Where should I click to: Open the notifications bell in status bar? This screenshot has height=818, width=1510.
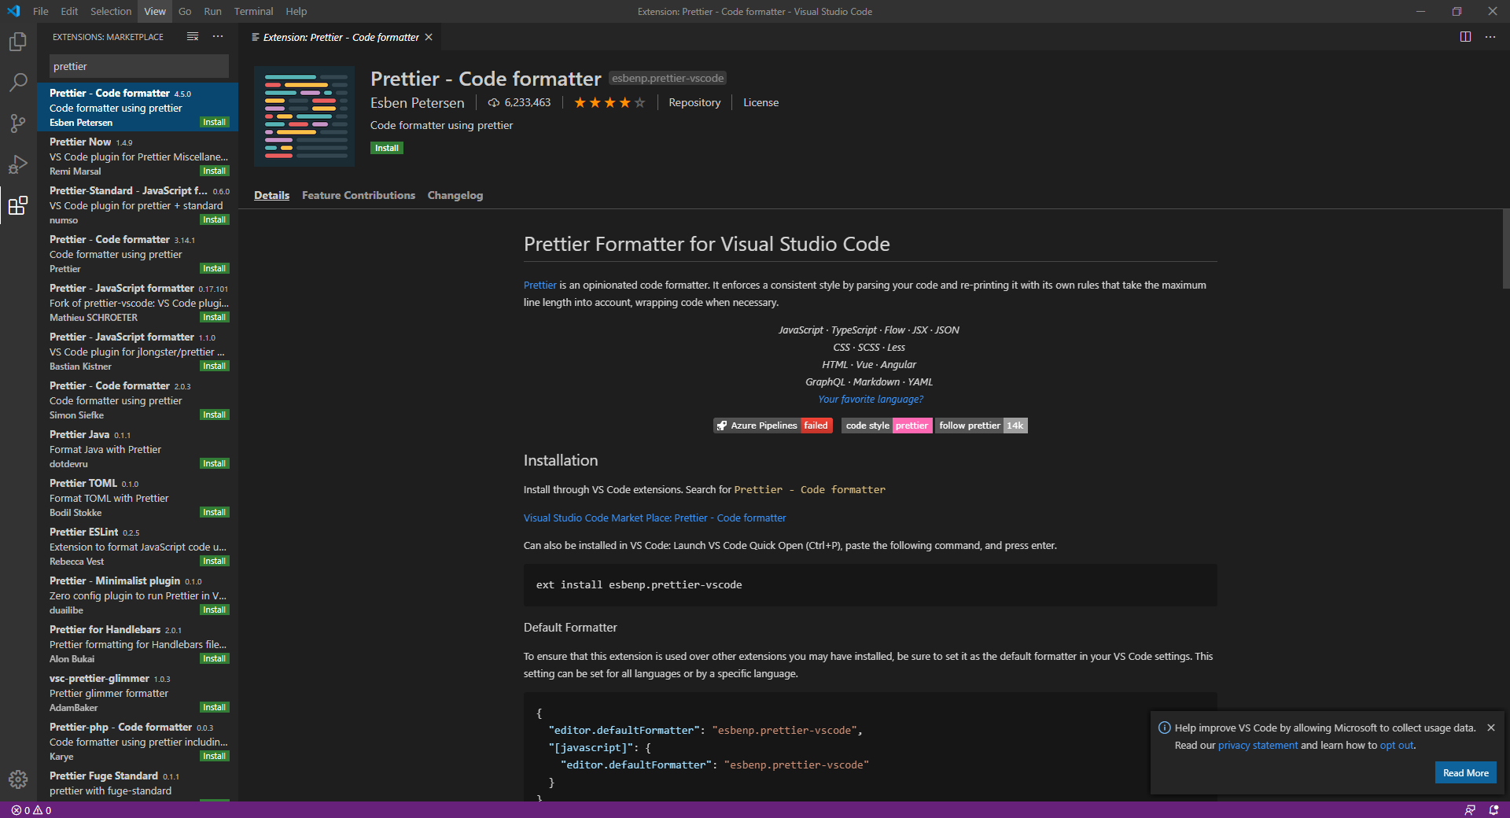1493,810
